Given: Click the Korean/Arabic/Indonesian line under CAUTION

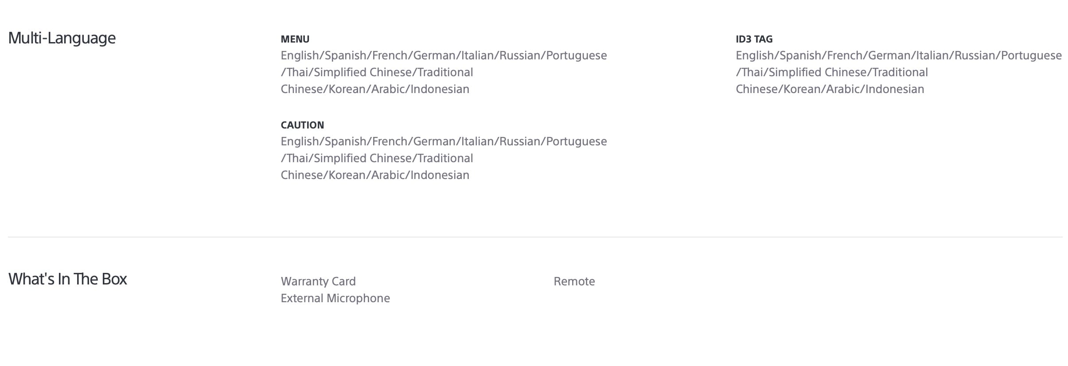Looking at the screenshot, I should [375, 175].
